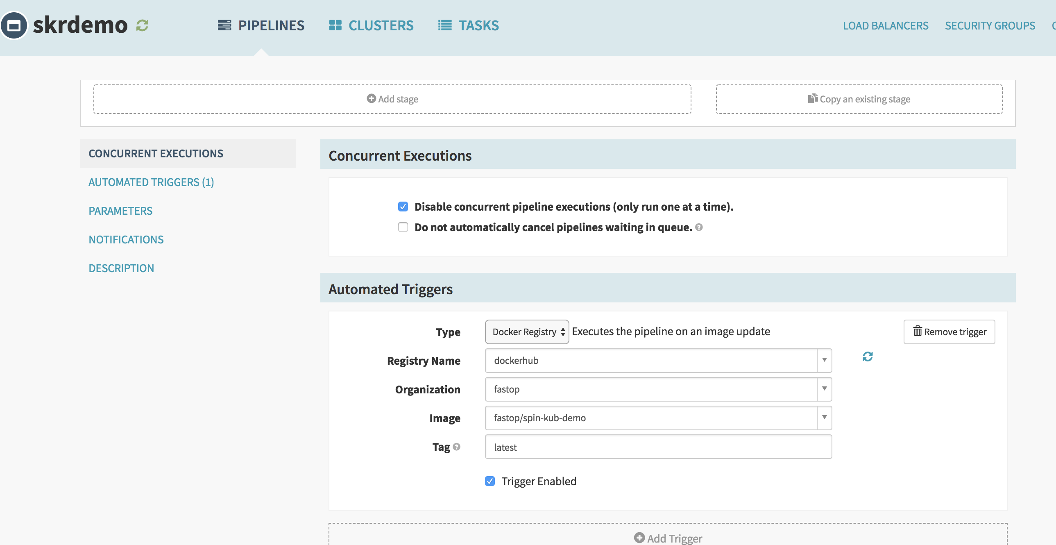Click the skrdemo application logo icon
1056x545 pixels.
(14, 25)
